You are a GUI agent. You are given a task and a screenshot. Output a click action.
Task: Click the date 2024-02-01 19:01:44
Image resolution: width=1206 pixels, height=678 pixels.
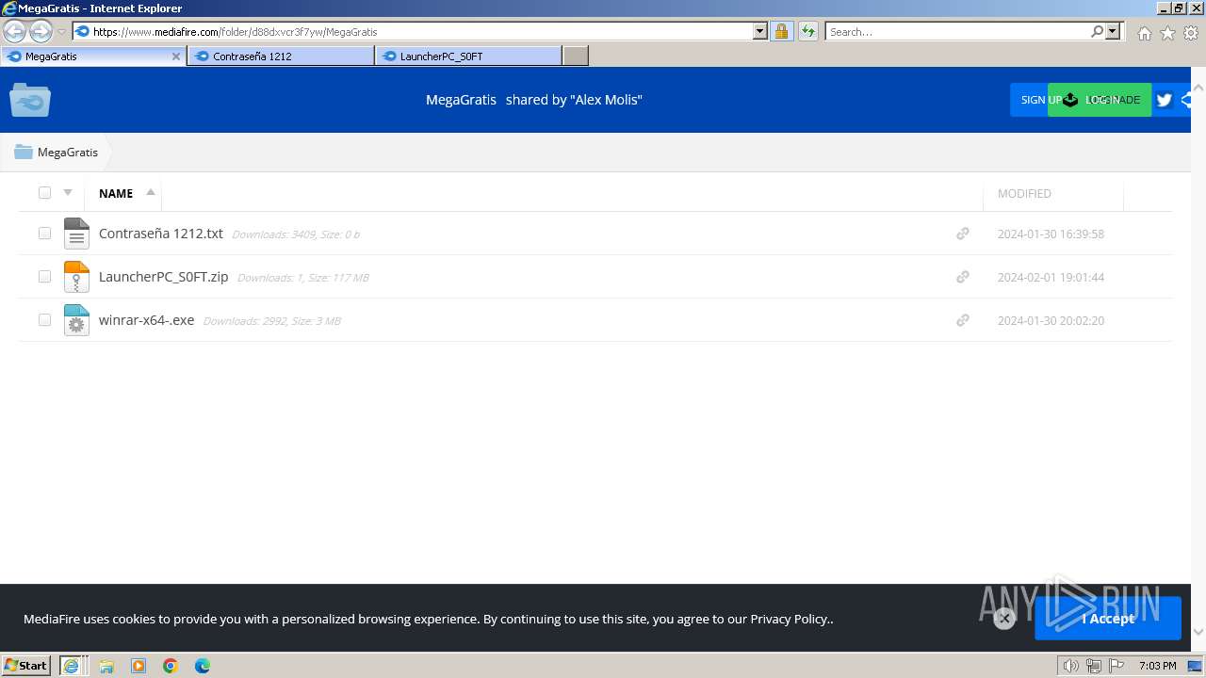pyautogui.click(x=1051, y=277)
